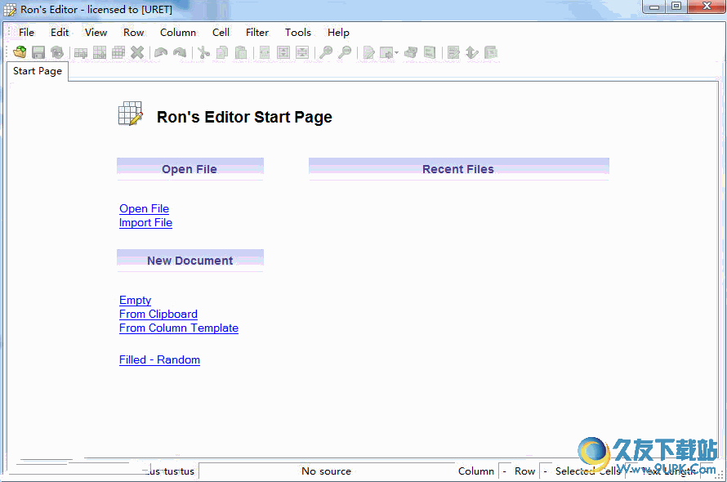Click the Ron's Editor Start Page heading

(x=244, y=117)
